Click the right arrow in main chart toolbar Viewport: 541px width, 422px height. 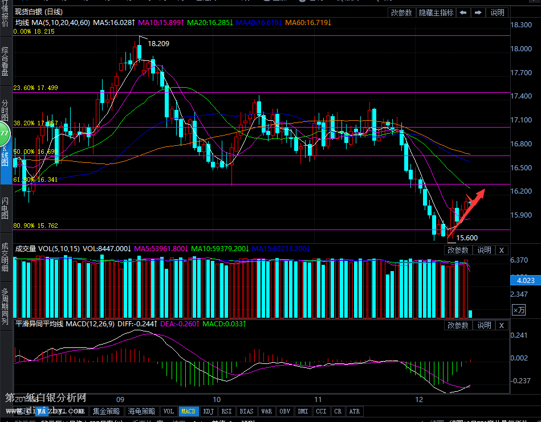pos(478,13)
